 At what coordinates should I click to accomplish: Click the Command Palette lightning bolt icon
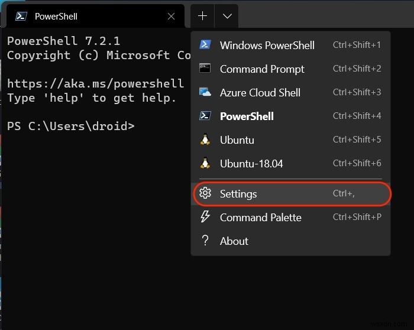point(205,217)
